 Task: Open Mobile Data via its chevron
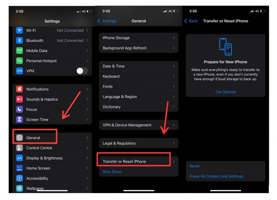tap(87, 51)
